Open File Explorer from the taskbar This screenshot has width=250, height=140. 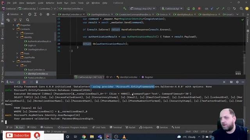92,136
